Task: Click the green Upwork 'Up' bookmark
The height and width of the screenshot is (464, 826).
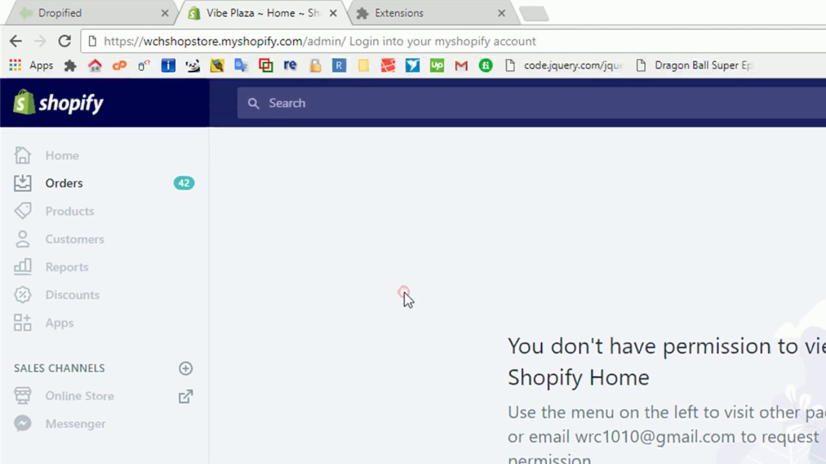Action: pyautogui.click(x=437, y=65)
